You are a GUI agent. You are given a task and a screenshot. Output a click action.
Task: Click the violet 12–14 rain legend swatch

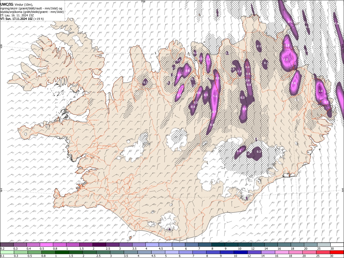click(x=254, y=252)
